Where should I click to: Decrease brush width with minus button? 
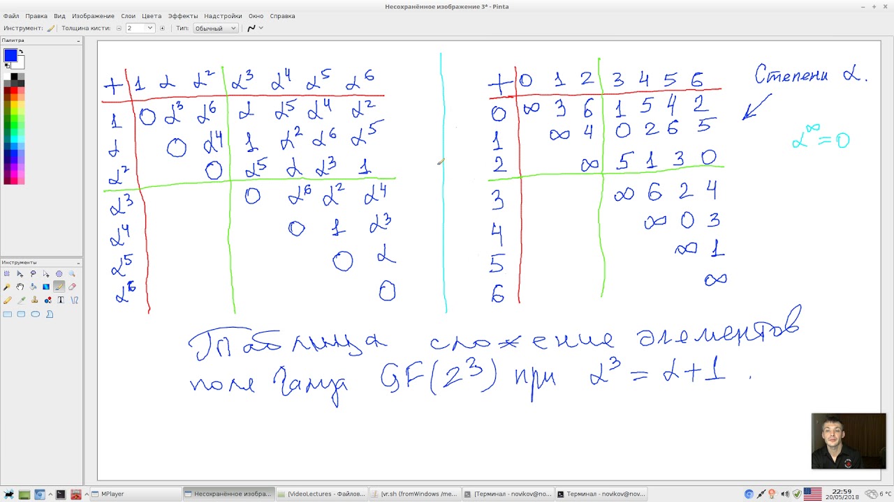[119, 28]
